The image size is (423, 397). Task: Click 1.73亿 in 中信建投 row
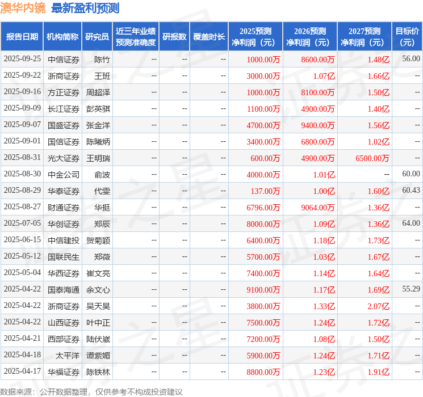click(378, 240)
